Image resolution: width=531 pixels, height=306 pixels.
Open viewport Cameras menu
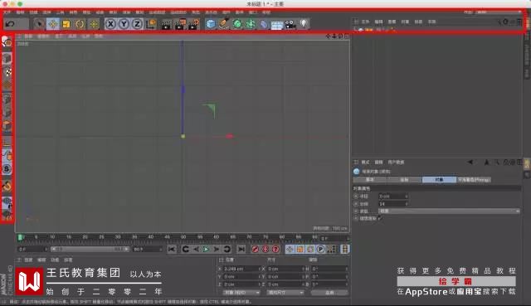[43, 36]
